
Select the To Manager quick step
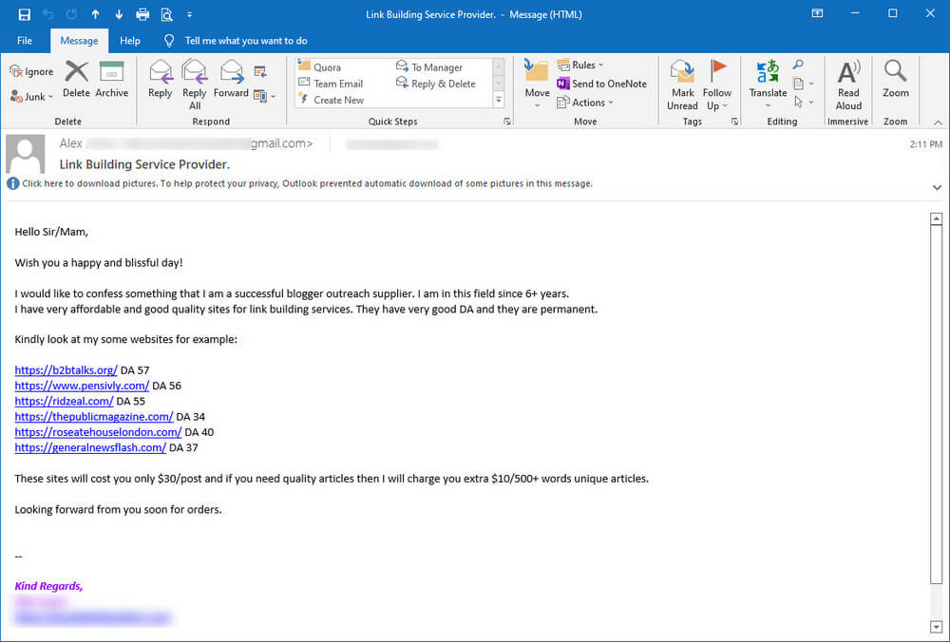429,67
